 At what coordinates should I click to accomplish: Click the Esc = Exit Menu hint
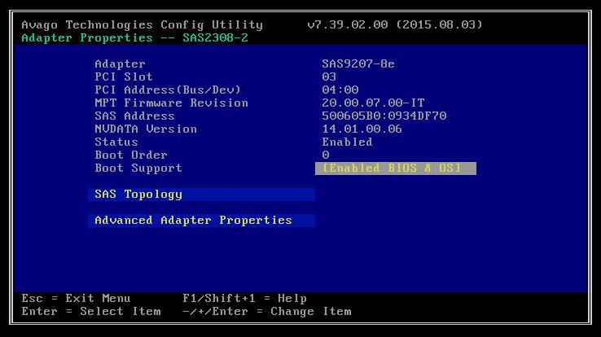click(76, 299)
